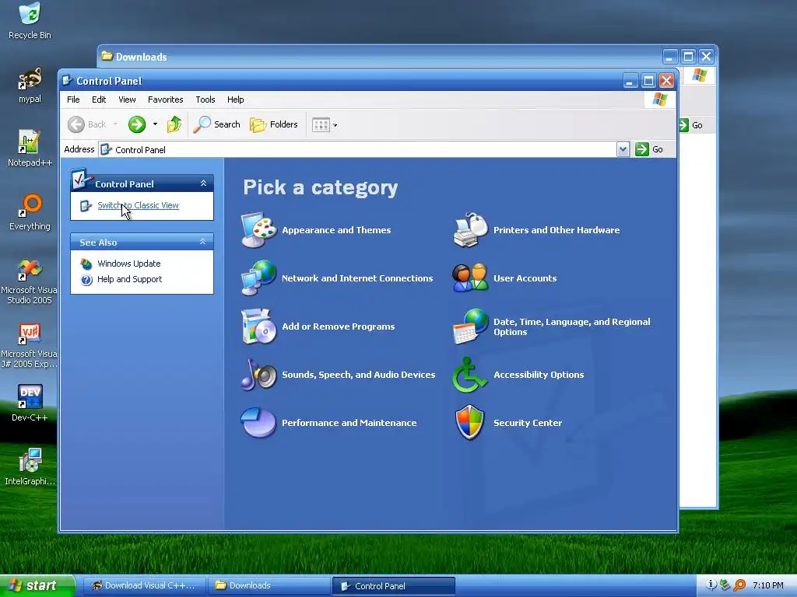
Task: Open the Accessibility Options wheelchair icon
Action: click(471, 374)
